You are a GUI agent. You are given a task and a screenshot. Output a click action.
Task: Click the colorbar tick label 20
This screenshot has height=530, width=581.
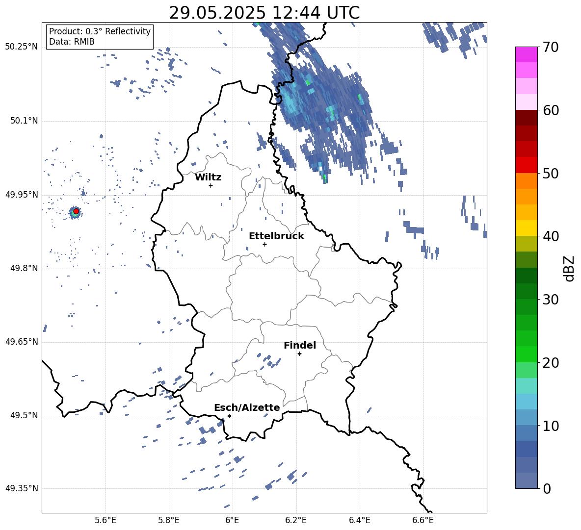click(x=551, y=363)
